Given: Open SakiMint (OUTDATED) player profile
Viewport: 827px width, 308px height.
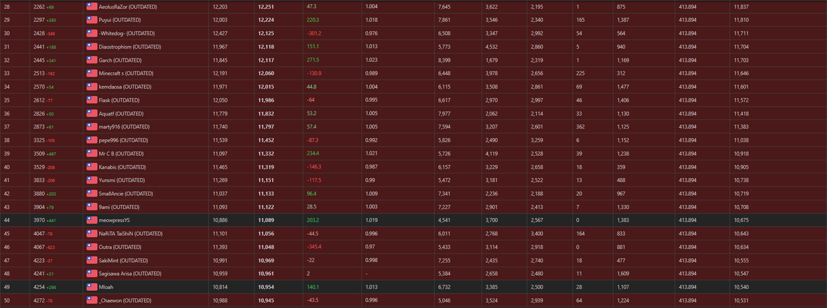Looking at the screenshot, I should point(124,261).
